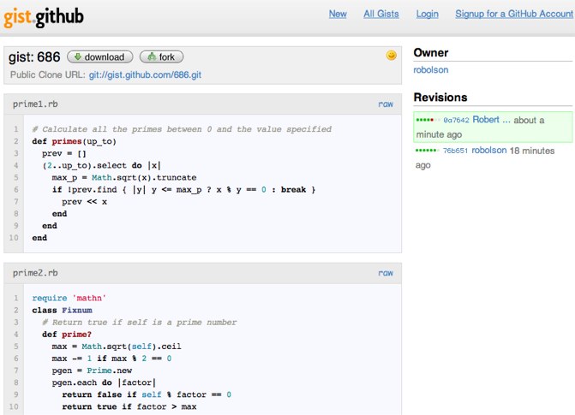Click diff dots beside revision 0a7642
Screen dimensions: 575x415
click(x=428, y=121)
